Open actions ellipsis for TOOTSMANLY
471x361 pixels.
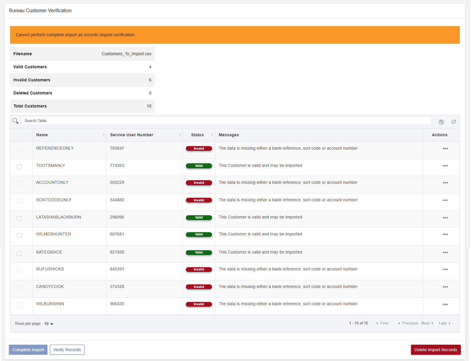[445, 166]
